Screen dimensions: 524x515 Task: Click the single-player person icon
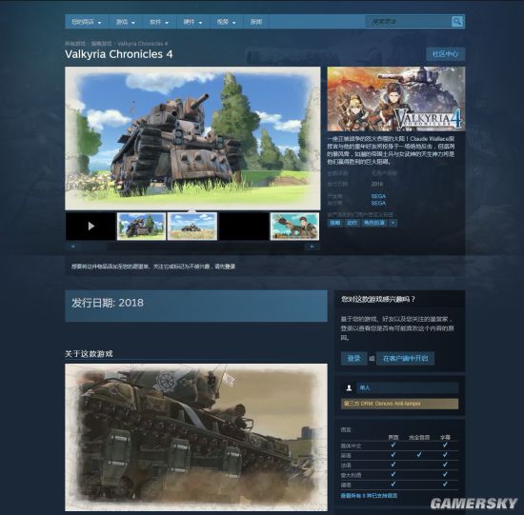(349, 387)
